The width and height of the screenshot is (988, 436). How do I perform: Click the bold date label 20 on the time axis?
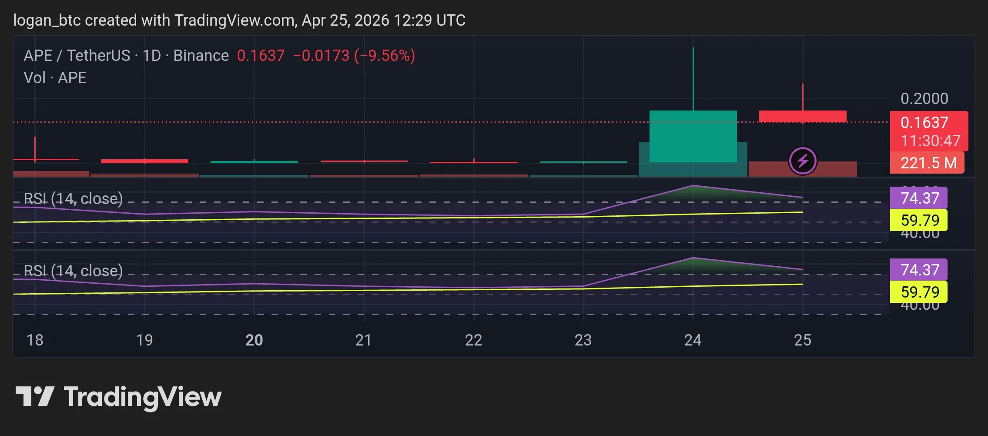[x=254, y=340]
